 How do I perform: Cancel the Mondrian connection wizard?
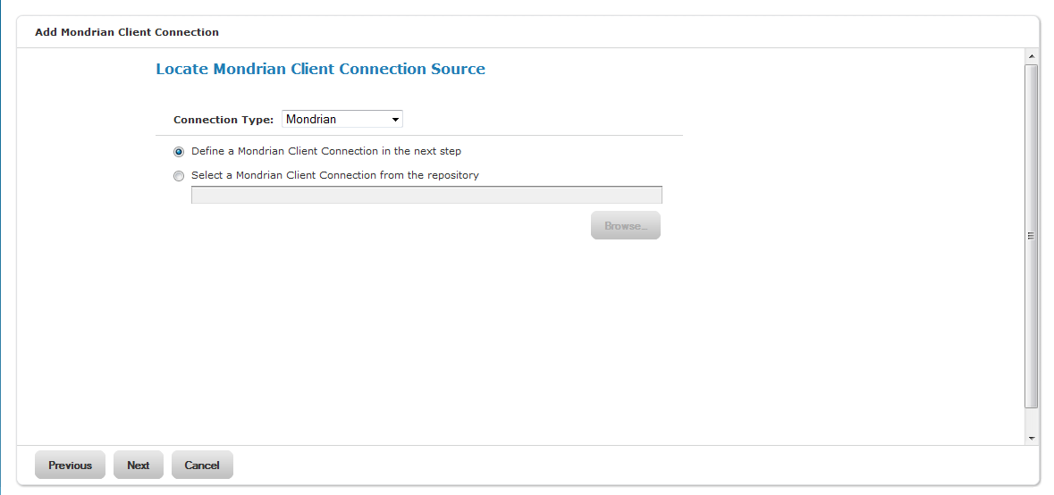pyautogui.click(x=202, y=465)
